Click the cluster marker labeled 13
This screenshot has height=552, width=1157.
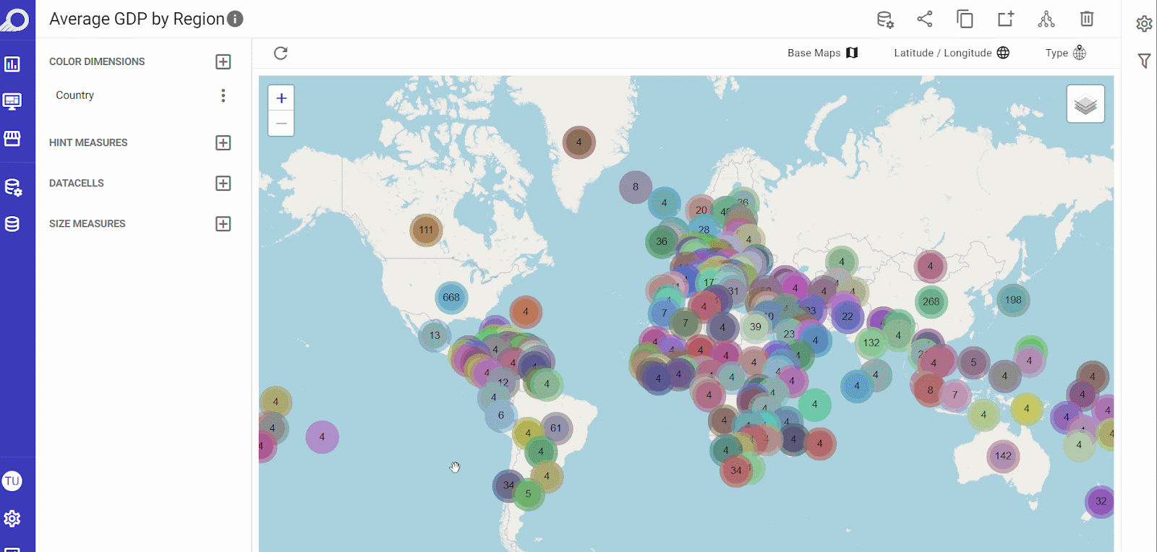point(435,335)
